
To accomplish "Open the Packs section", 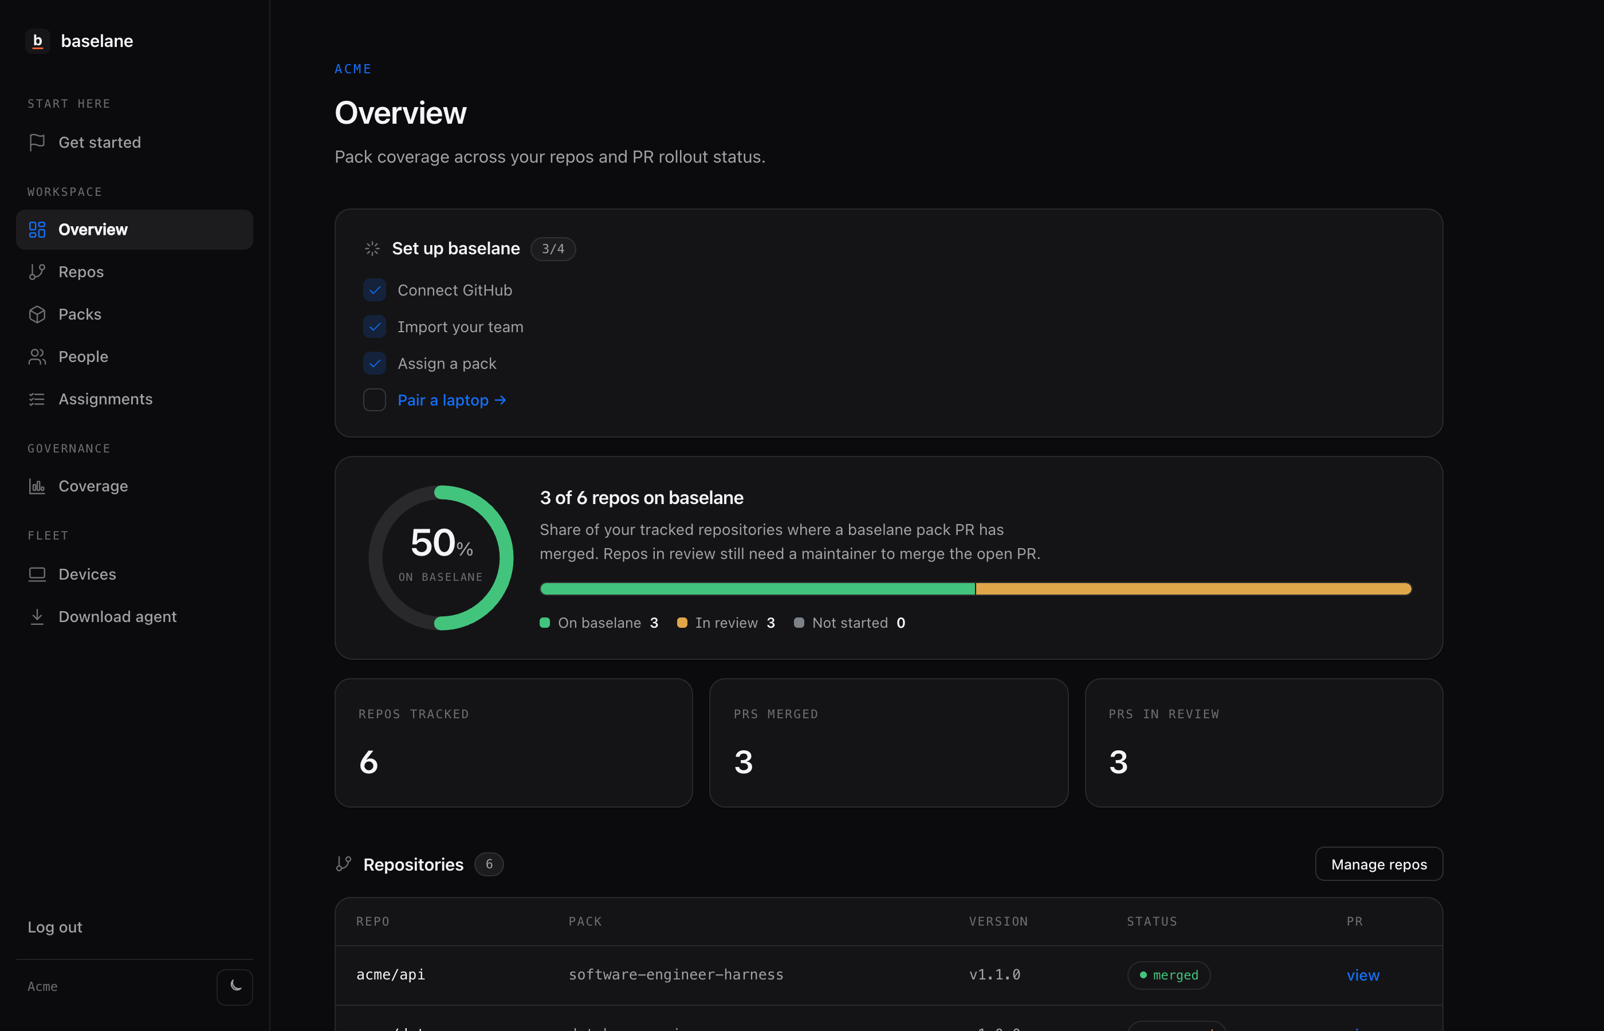I will click(x=135, y=314).
